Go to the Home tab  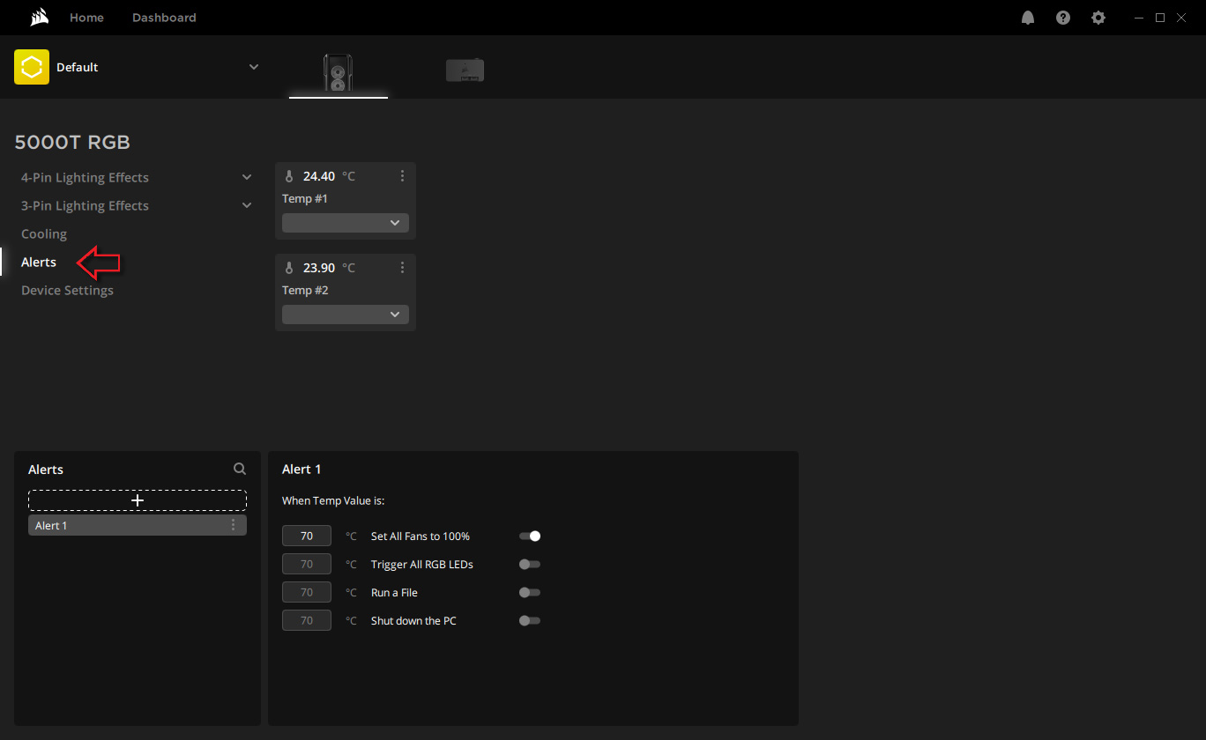click(x=86, y=18)
